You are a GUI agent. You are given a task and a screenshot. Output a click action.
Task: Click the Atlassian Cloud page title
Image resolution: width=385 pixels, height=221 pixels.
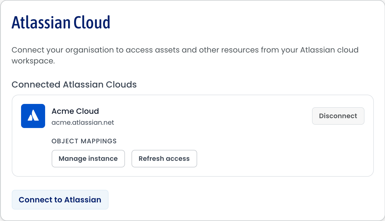coord(61,22)
